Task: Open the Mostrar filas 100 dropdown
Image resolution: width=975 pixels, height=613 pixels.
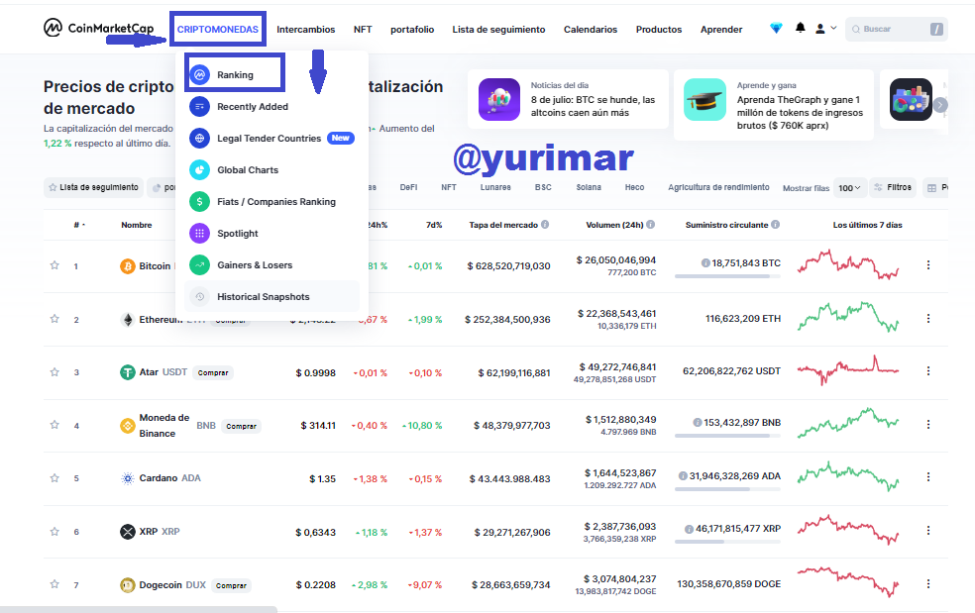Action: pos(849,188)
